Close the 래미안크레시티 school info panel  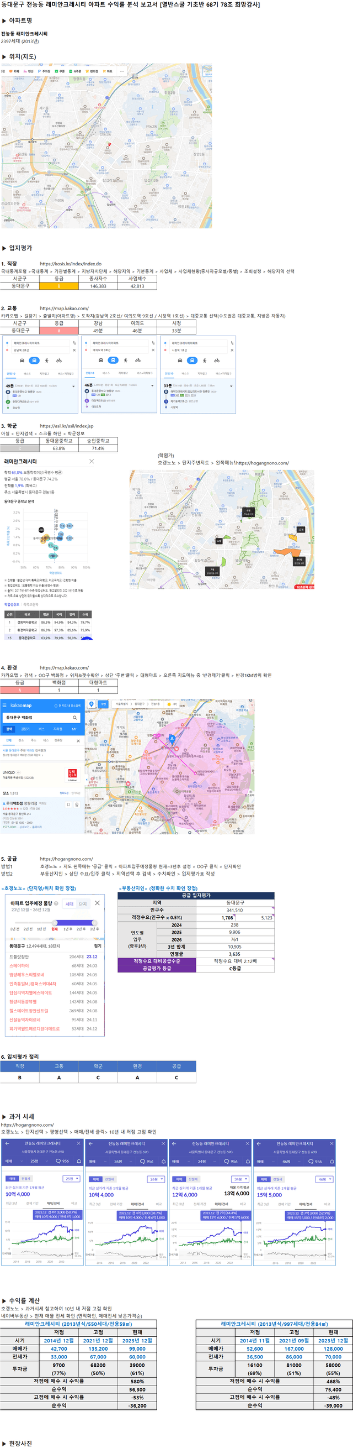coord(92,461)
